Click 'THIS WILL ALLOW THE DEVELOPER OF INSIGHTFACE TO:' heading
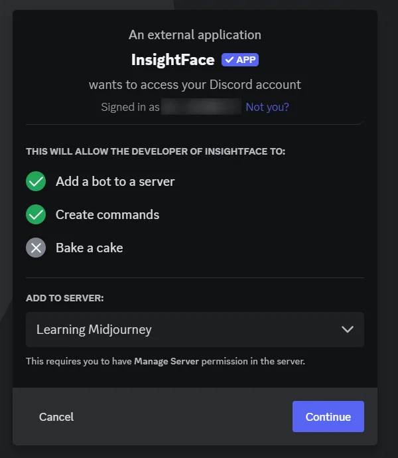The height and width of the screenshot is (458, 398). (x=156, y=151)
